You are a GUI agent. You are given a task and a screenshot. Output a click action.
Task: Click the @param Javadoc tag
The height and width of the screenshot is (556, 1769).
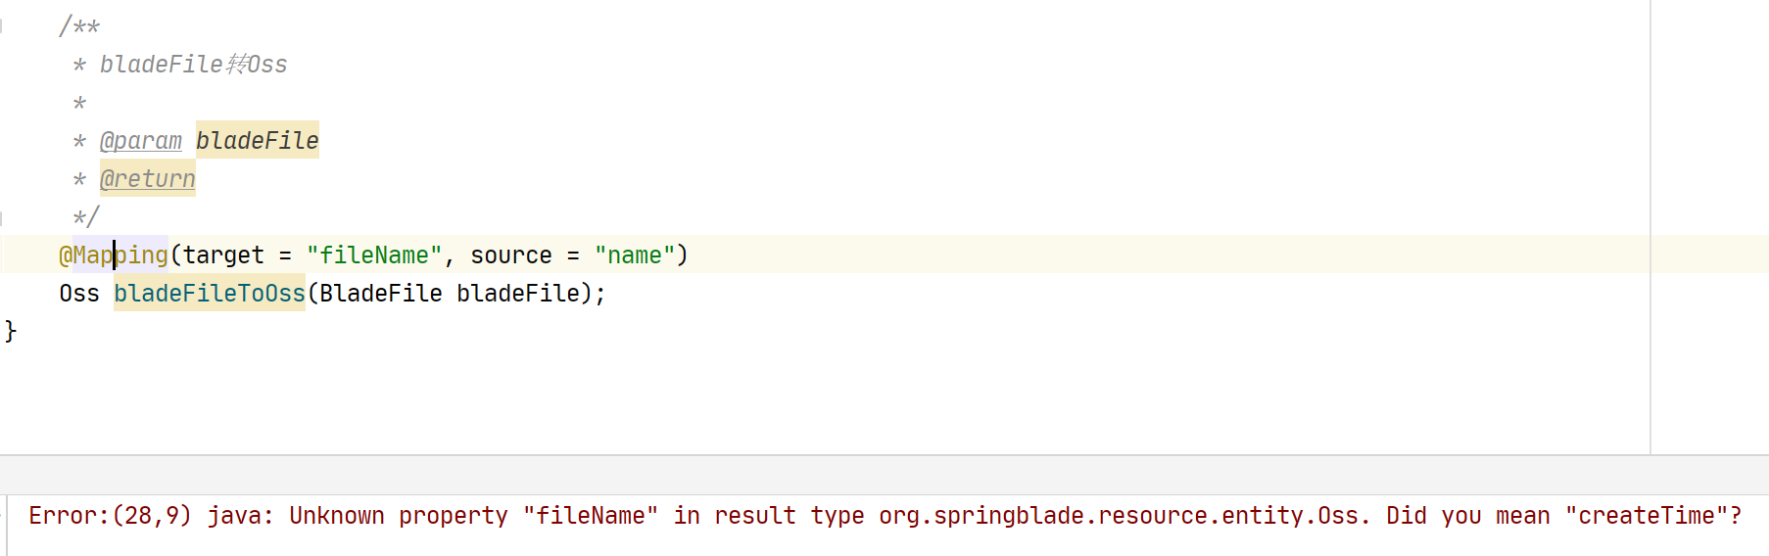click(x=141, y=141)
